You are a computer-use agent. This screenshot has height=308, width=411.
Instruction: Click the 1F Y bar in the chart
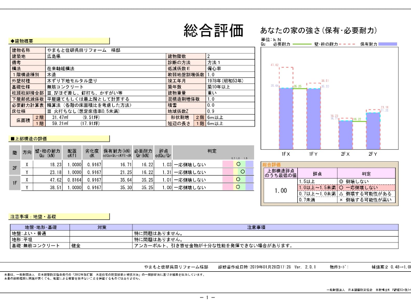(x=314, y=119)
